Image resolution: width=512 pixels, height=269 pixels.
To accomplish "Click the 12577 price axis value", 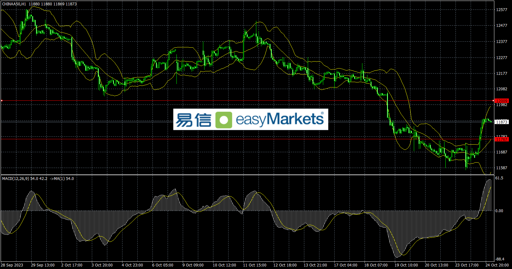I will point(502,10).
